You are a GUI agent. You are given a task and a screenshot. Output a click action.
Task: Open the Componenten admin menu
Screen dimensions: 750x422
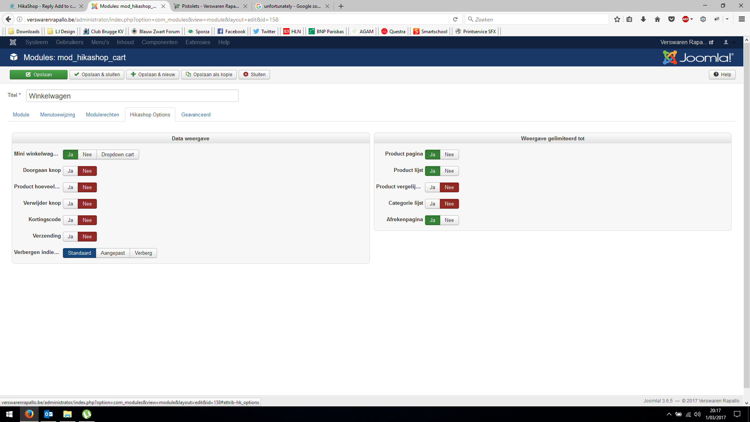point(160,42)
